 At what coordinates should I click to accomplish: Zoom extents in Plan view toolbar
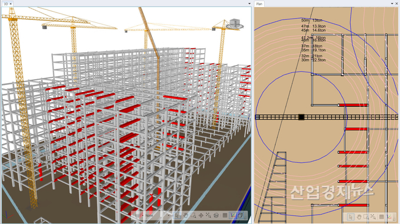coord(373,217)
